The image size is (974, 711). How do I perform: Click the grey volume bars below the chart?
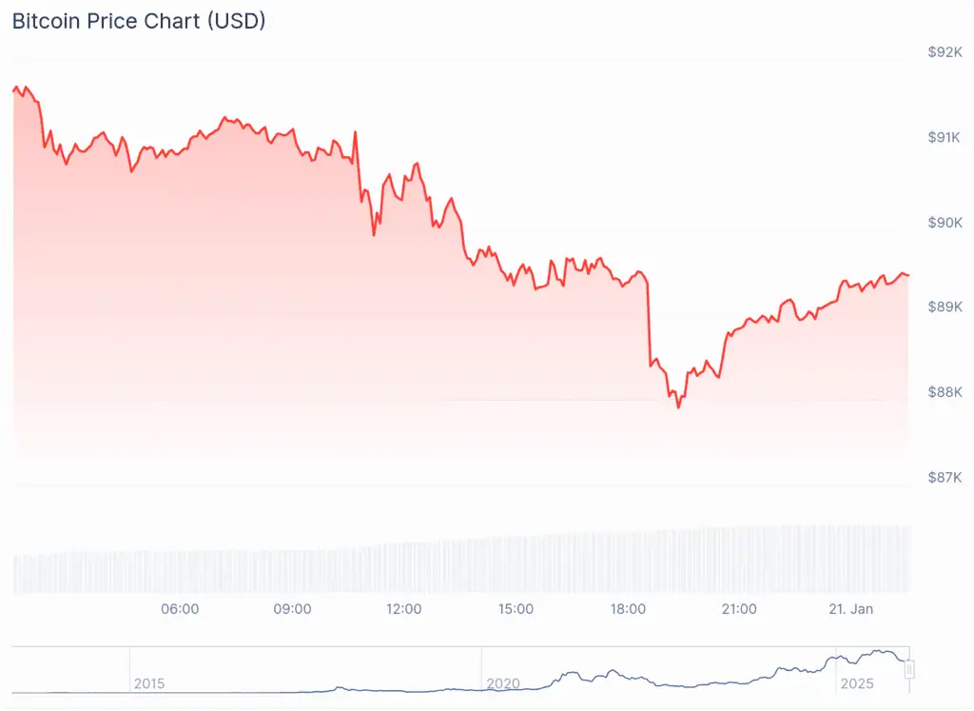[x=461, y=566]
